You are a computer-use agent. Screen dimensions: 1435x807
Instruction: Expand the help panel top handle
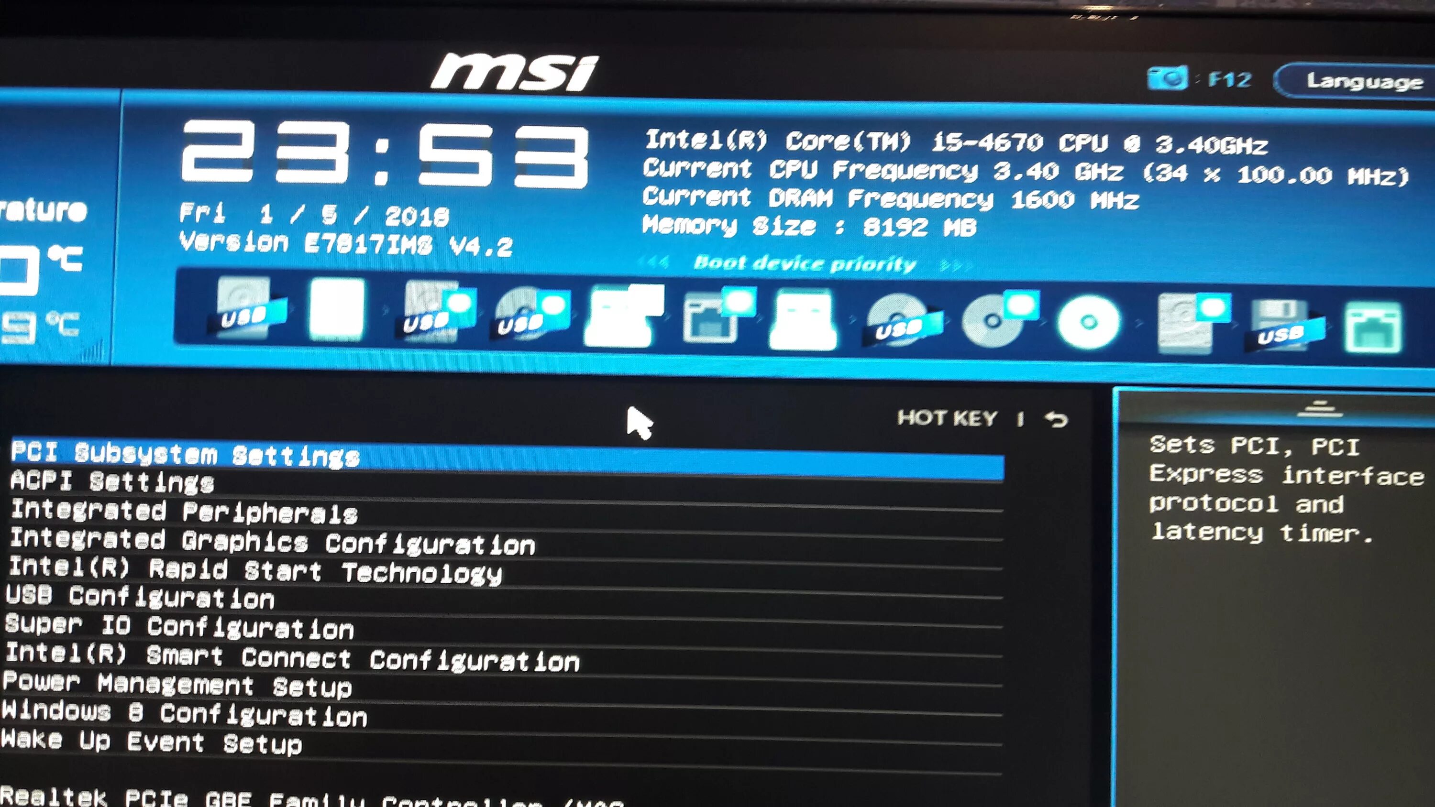1319,409
